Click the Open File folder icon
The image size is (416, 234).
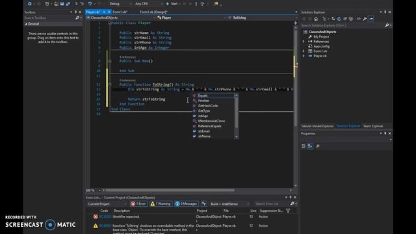[57, 4]
